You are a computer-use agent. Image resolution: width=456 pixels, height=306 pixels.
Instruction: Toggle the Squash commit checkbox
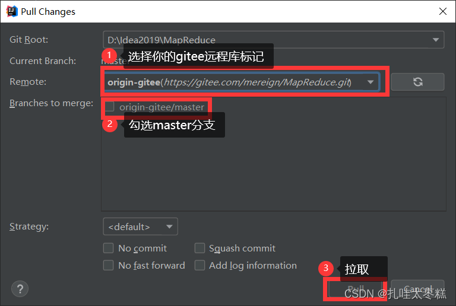[x=199, y=248]
